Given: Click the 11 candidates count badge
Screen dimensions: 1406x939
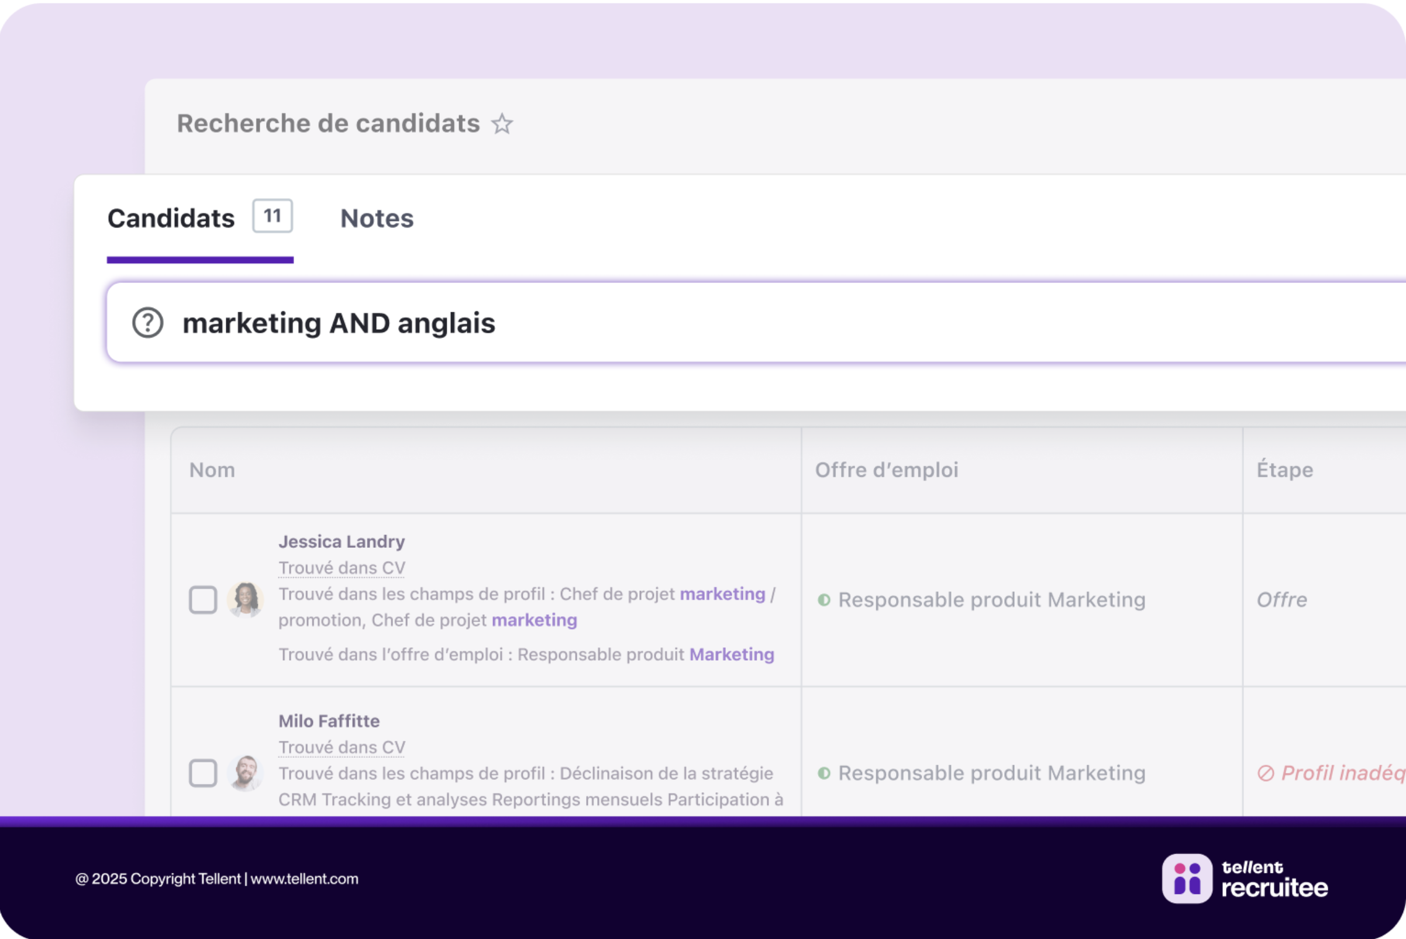Looking at the screenshot, I should click(x=273, y=216).
